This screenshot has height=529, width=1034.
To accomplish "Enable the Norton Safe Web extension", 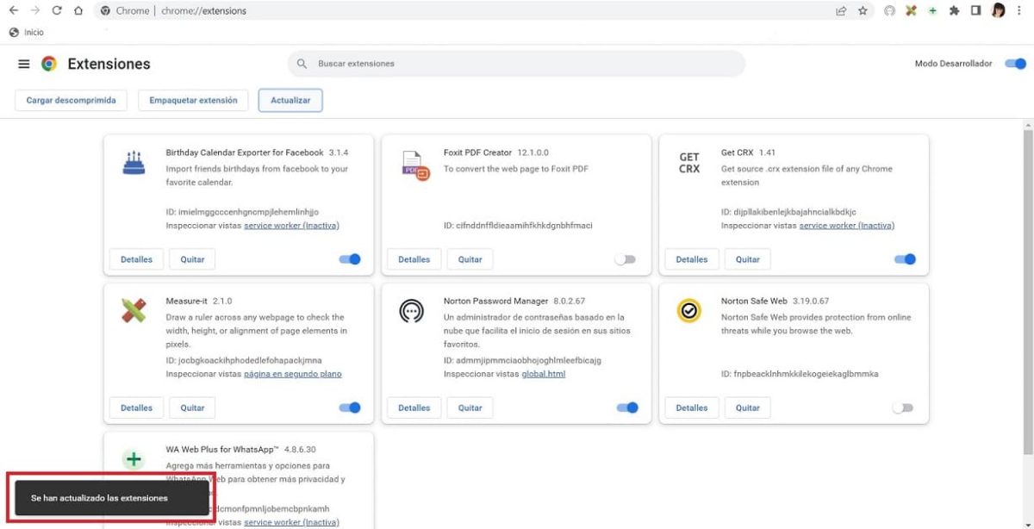I will point(903,408).
